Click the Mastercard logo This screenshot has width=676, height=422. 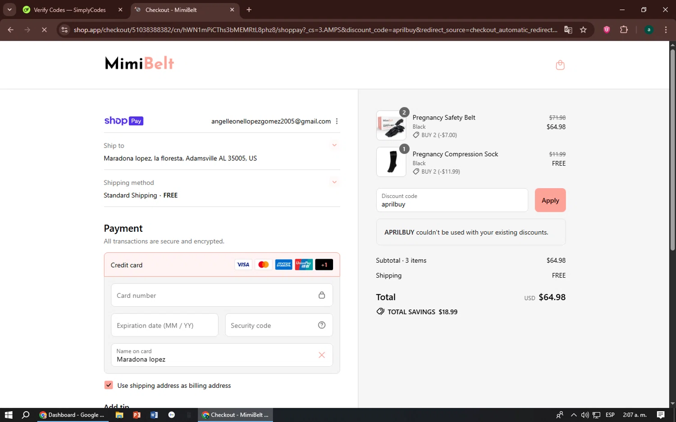point(264,265)
